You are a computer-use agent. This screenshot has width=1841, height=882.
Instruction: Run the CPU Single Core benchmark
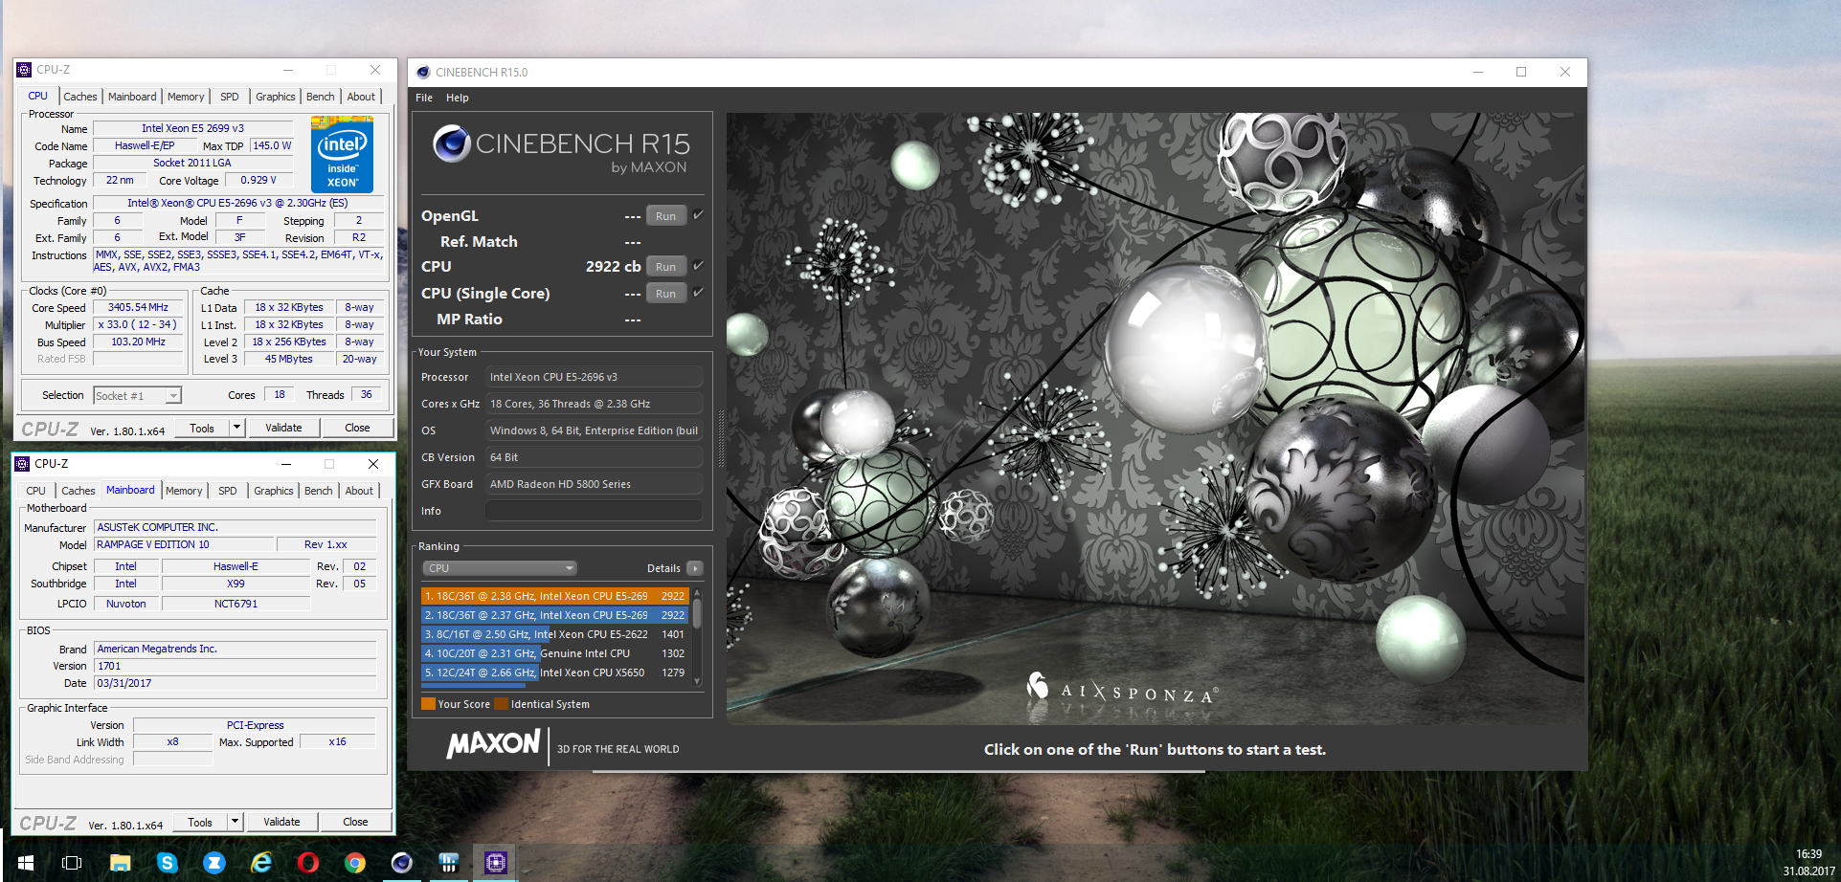pyautogui.click(x=665, y=294)
